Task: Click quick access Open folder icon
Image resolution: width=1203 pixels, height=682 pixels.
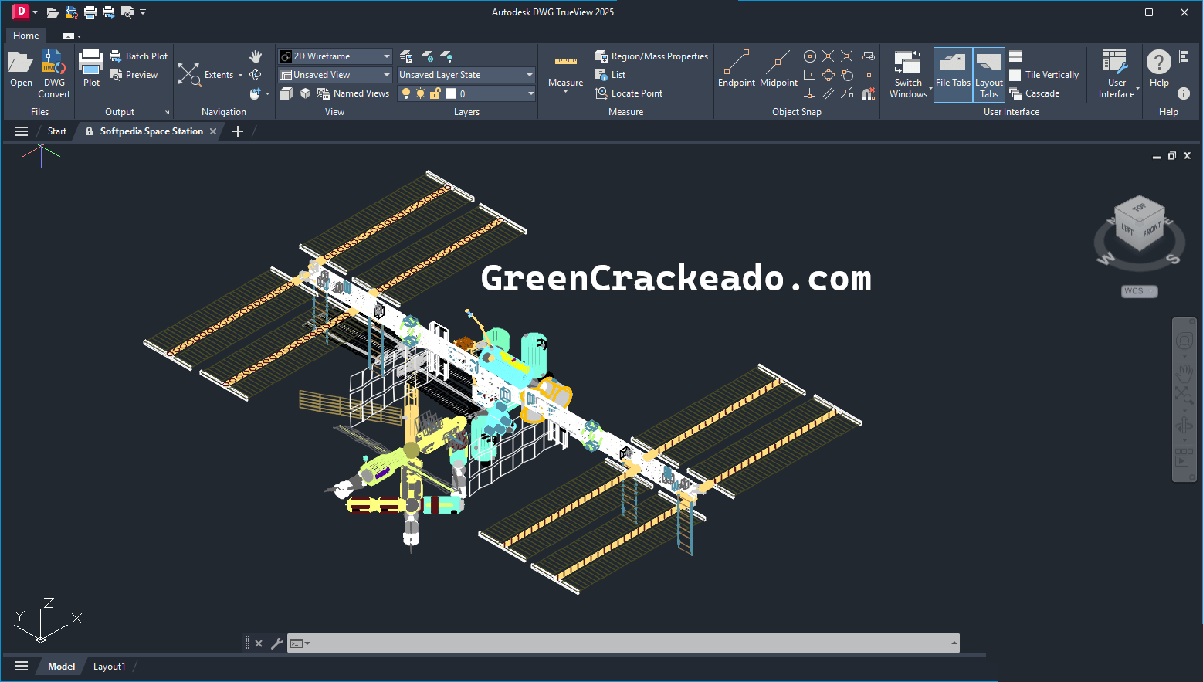Action: (53, 12)
